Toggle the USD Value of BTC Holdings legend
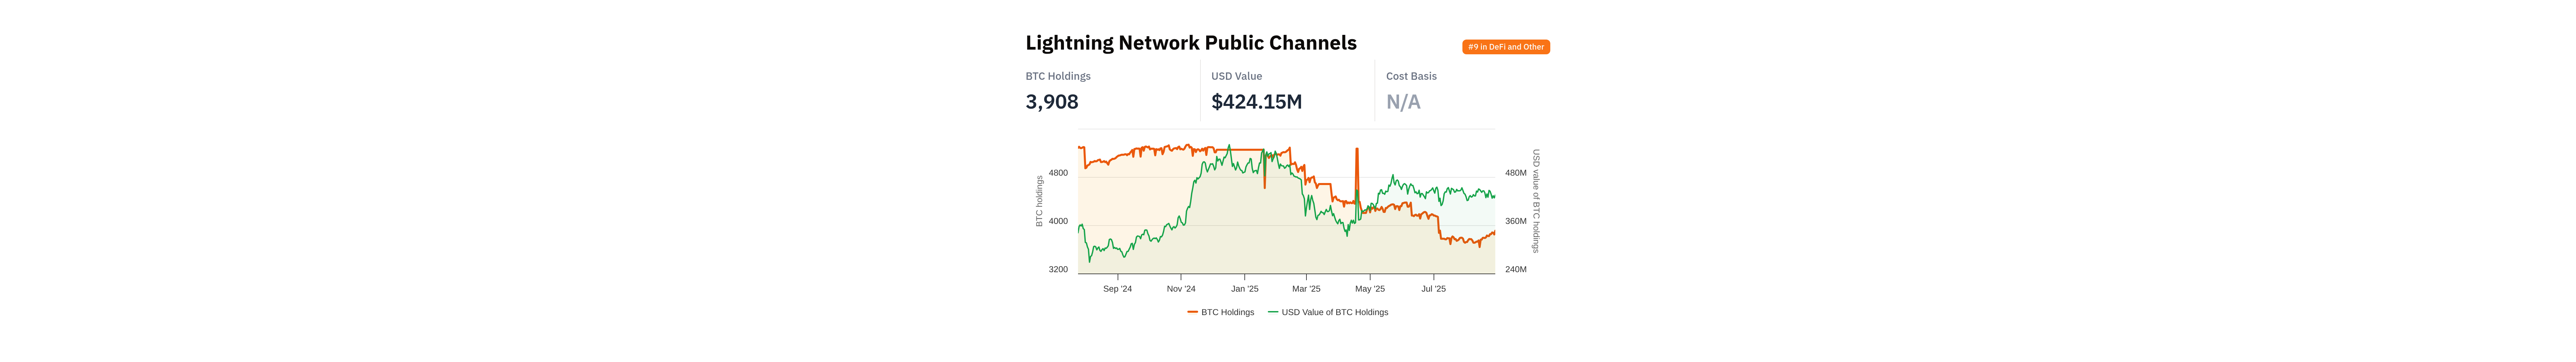 click(1334, 312)
